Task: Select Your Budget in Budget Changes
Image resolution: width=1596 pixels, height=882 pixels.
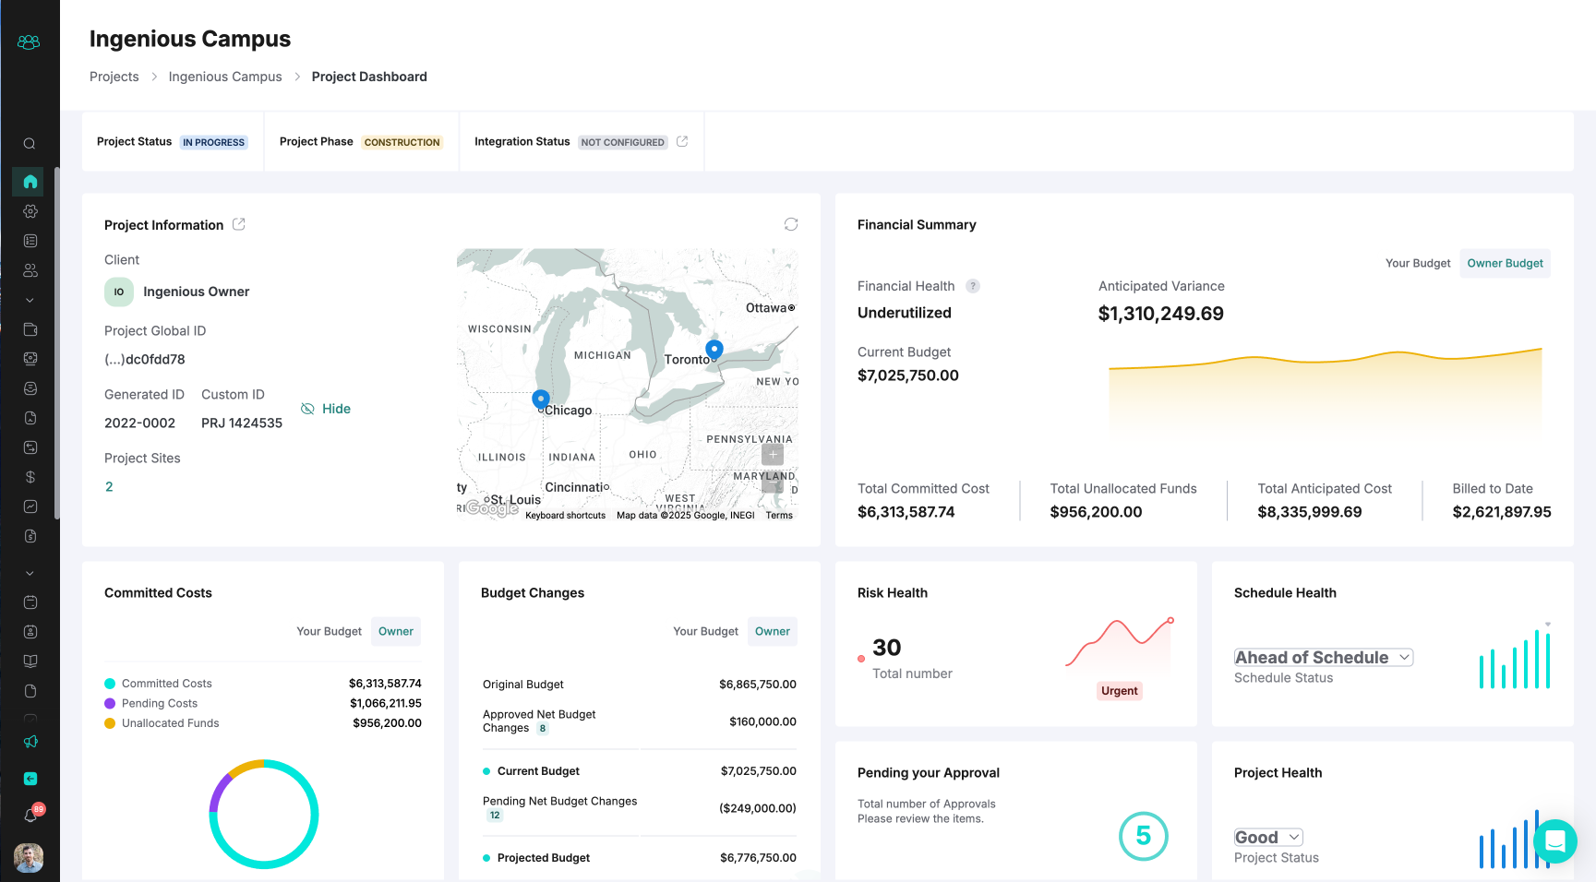Action: click(x=705, y=631)
